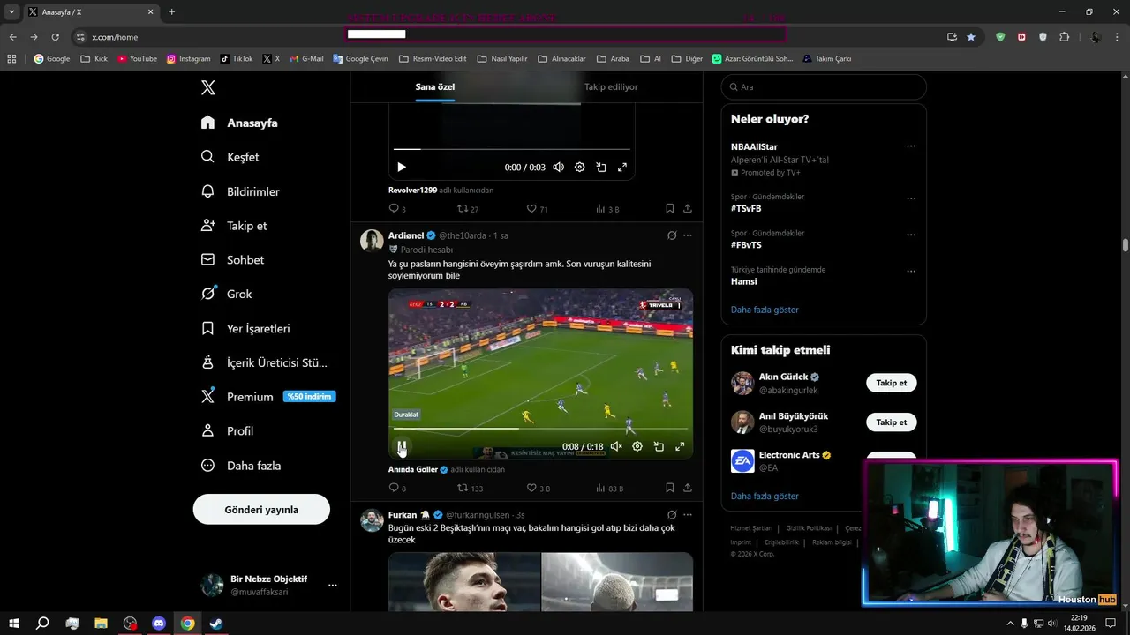Open Grok icon on Furkan post
Screen dimensions: 1130x635
(x=672, y=514)
